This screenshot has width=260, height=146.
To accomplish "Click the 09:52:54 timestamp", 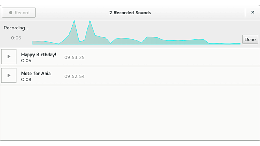I will [74, 76].
